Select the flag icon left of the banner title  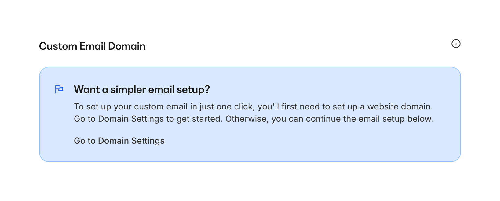pos(59,89)
